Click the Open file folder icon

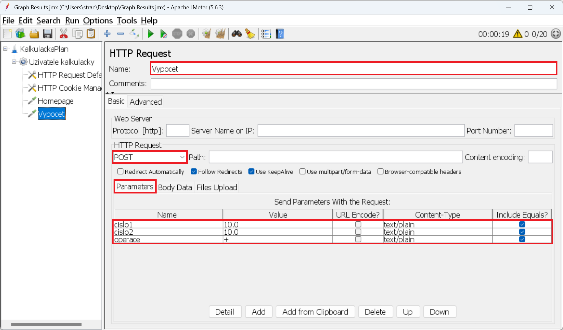(34, 34)
